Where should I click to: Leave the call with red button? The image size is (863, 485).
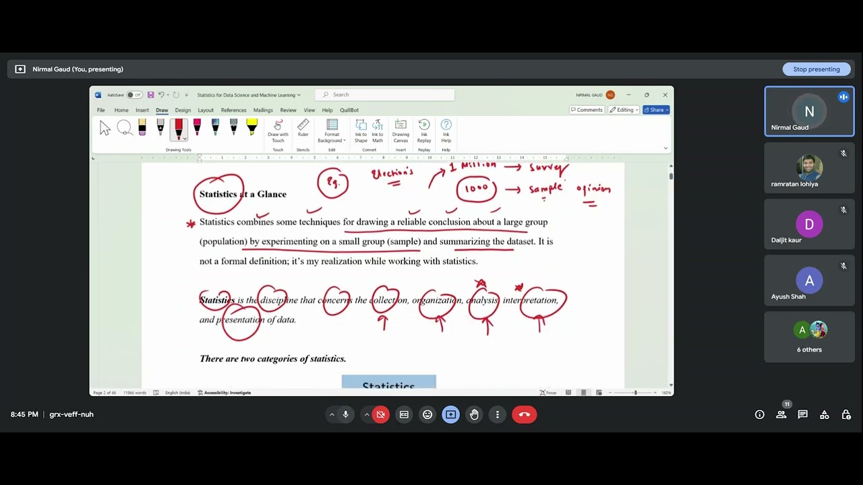click(525, 415)
